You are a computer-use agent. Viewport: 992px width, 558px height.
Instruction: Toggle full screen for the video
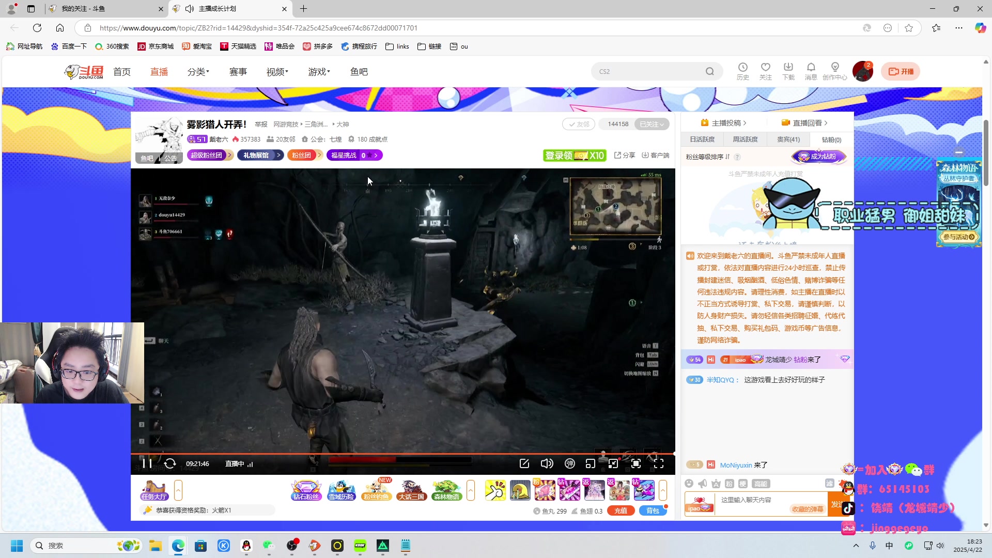659,463
